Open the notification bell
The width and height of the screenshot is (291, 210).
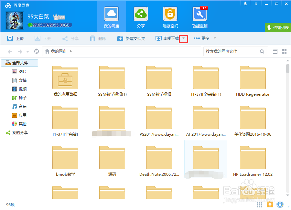pyautogui.click(x=245, y=4)
